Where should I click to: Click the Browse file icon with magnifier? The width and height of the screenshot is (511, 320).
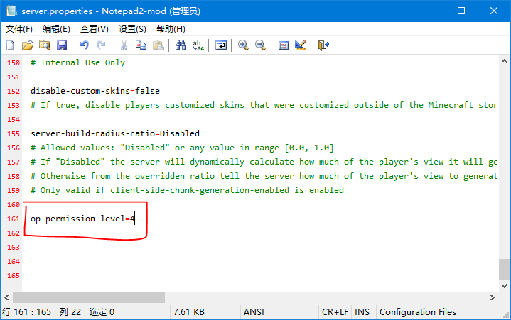45,45
